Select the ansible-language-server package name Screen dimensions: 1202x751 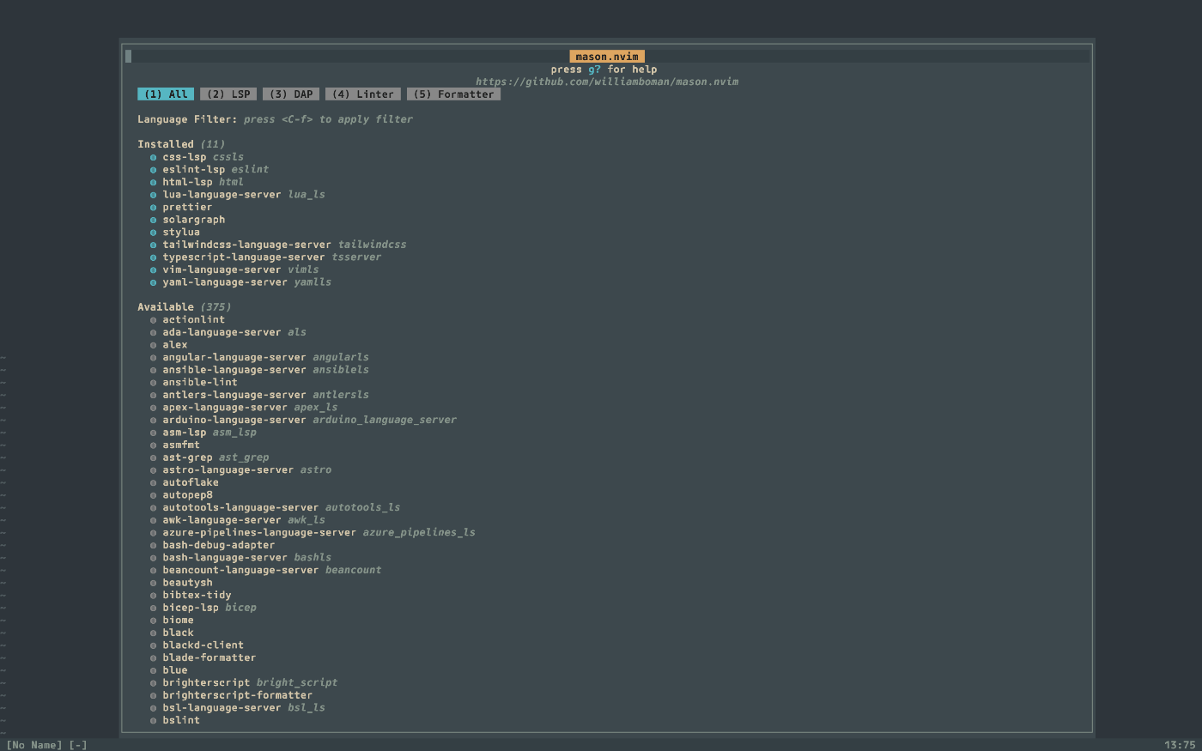point(234,370)
